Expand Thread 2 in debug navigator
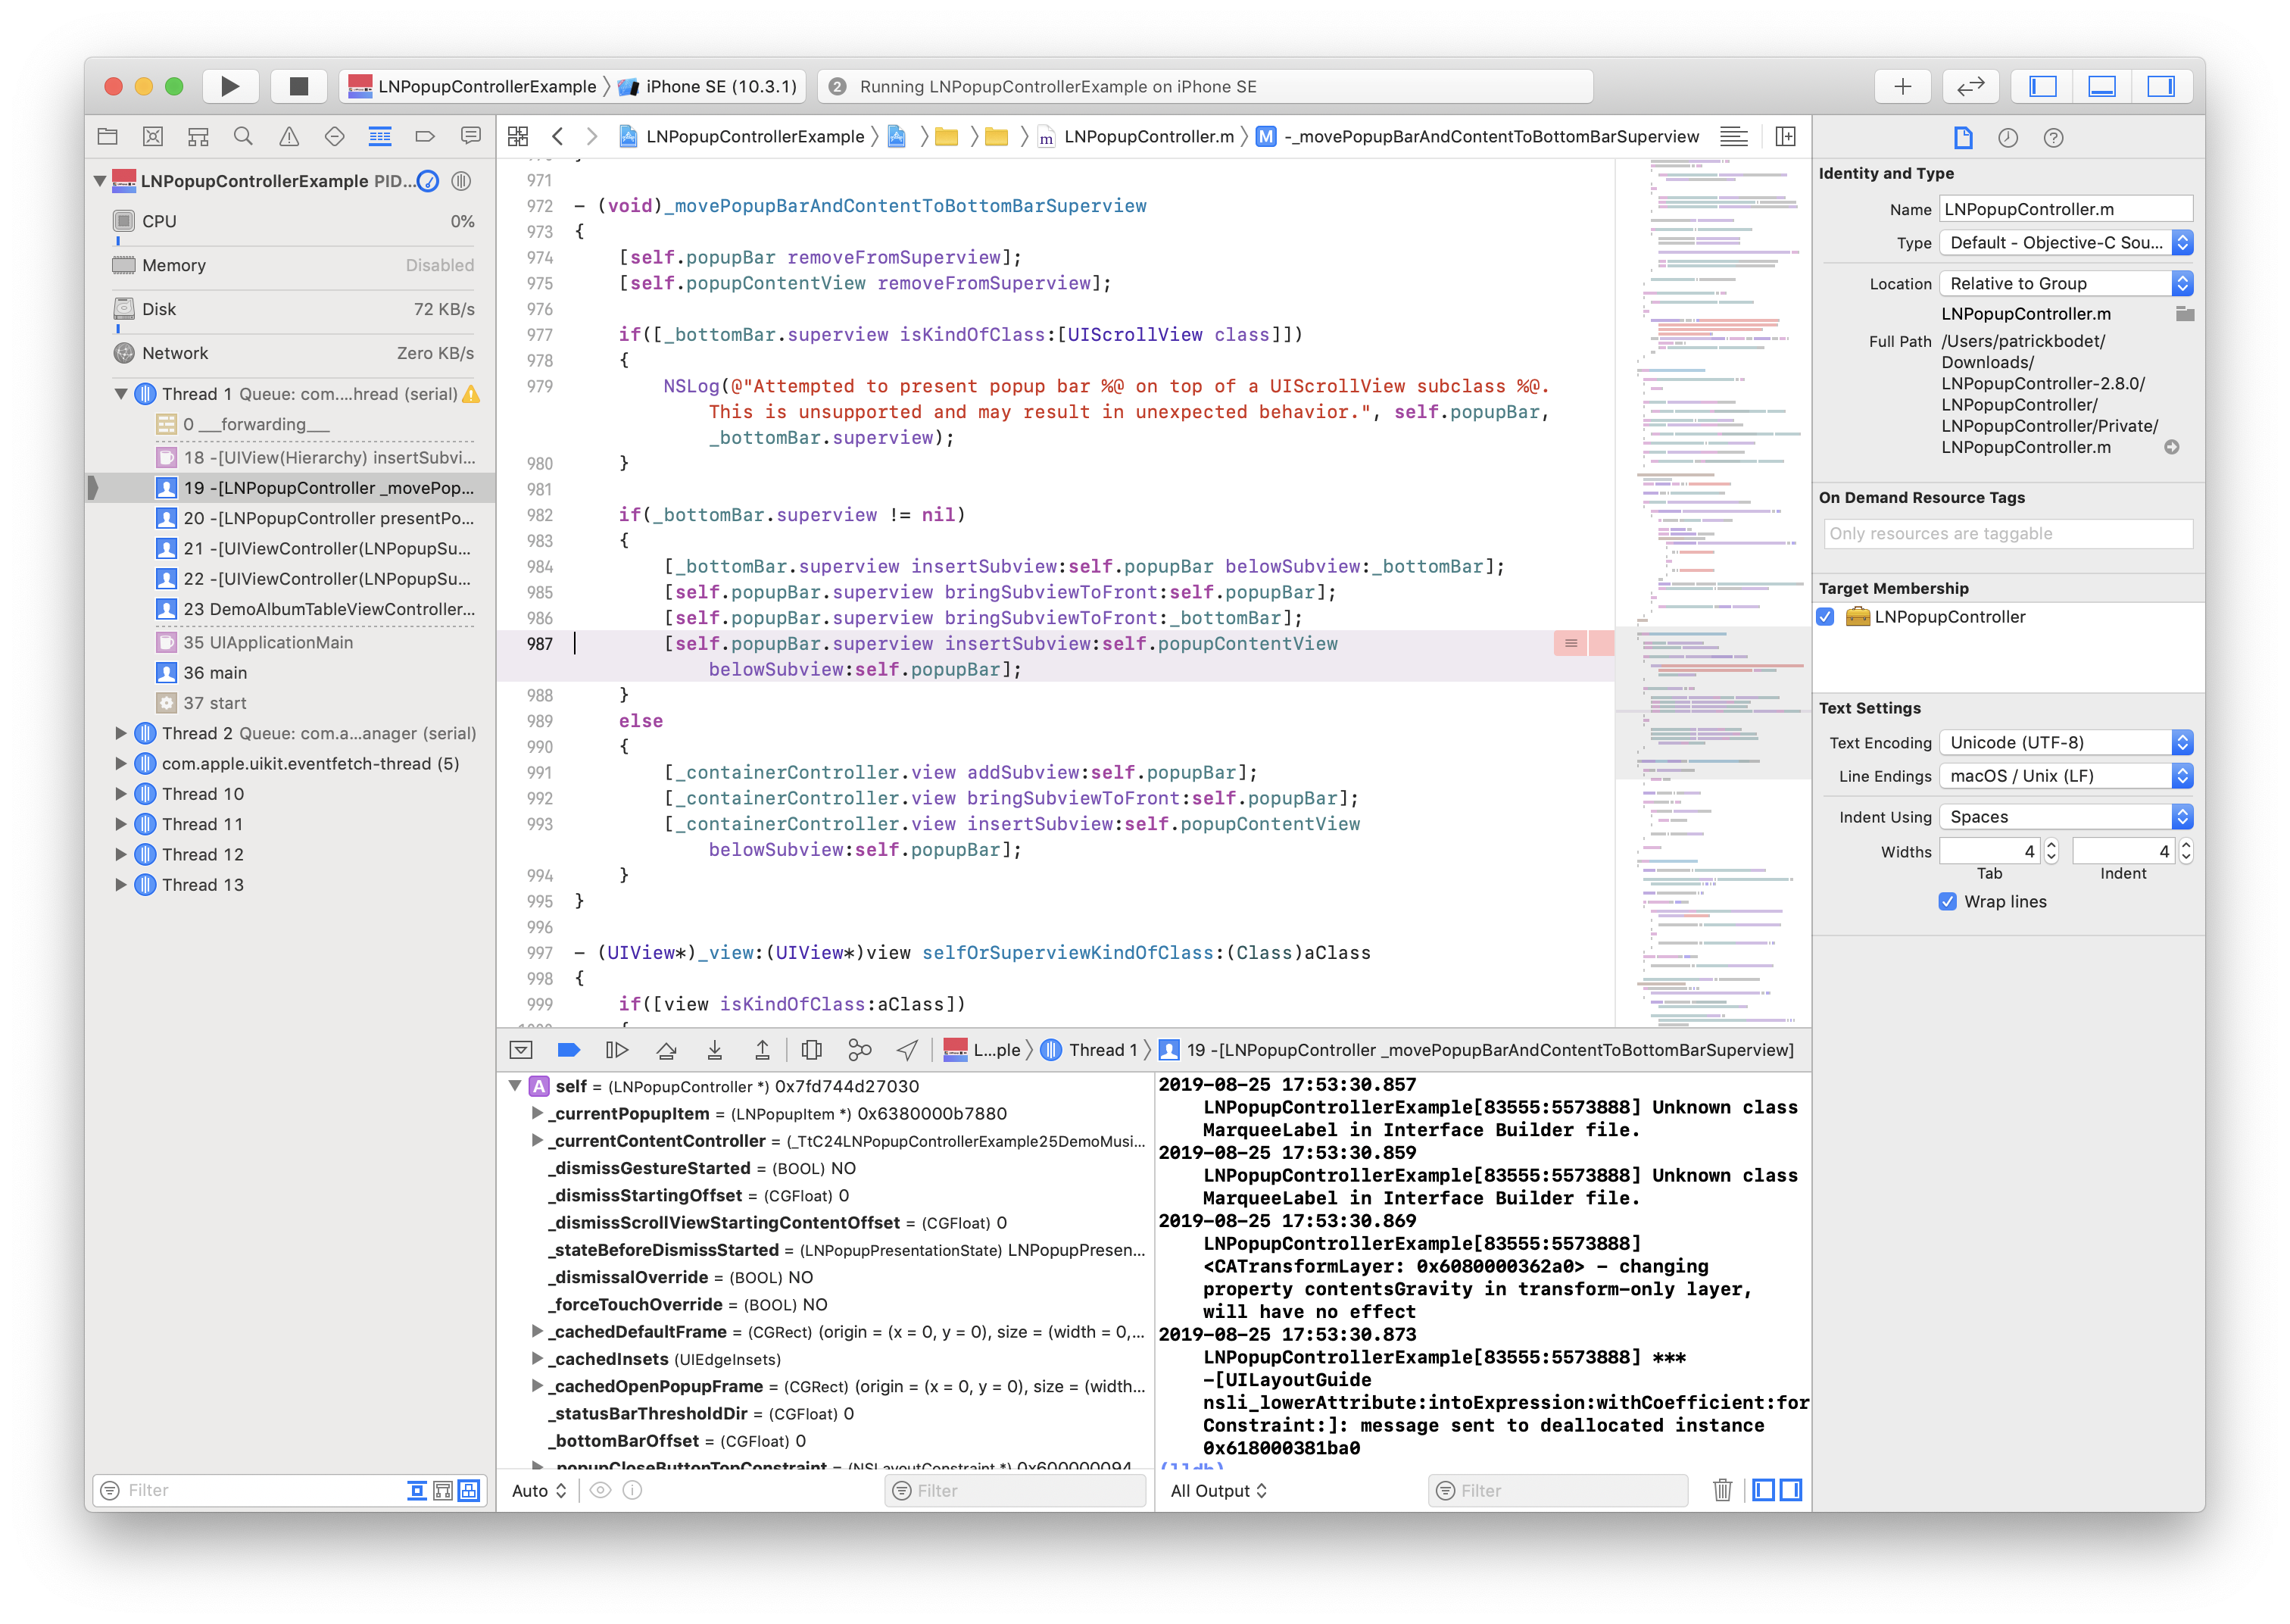 click(121, 733)
